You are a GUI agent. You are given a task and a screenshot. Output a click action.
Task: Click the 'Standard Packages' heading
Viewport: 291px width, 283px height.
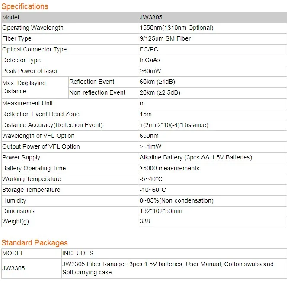tap(35, 243)
